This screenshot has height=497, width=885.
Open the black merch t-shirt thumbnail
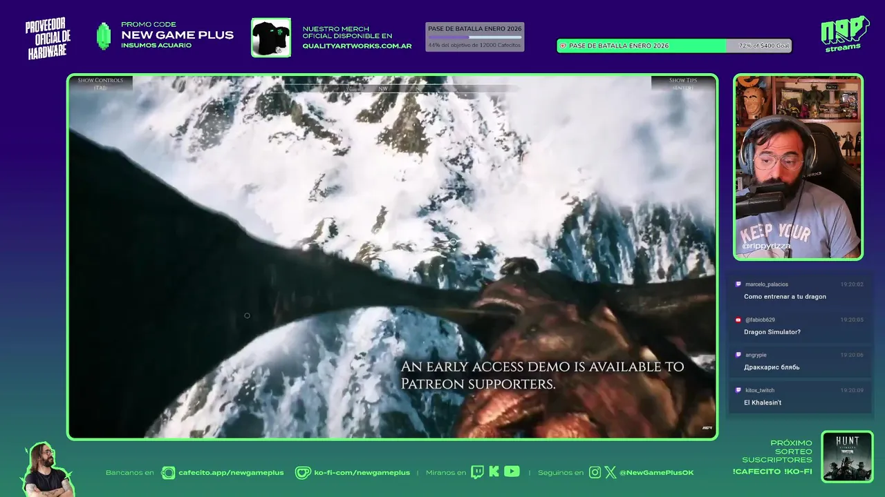[x=271, y=37]
